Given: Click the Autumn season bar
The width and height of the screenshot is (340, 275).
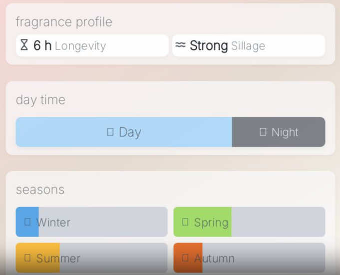Looking at the screenshot, I should point(249,258).
